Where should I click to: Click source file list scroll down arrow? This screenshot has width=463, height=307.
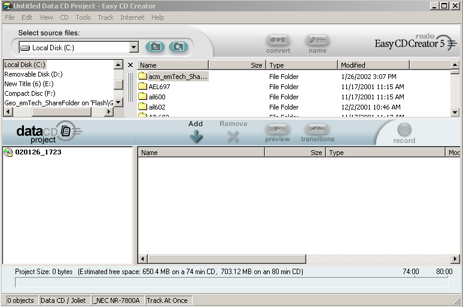click(x=455, y=112)
